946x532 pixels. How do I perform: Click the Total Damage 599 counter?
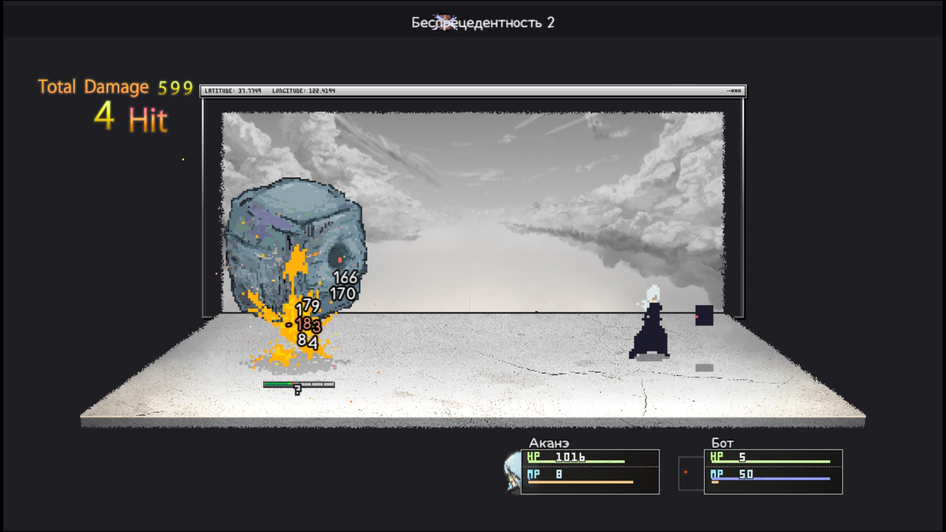pos(115,87)
